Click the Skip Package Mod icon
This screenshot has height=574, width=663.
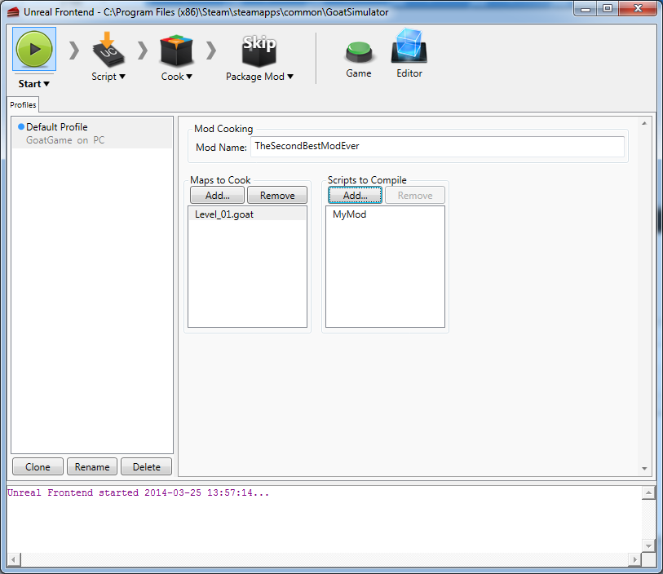click(x=259, y=51)
